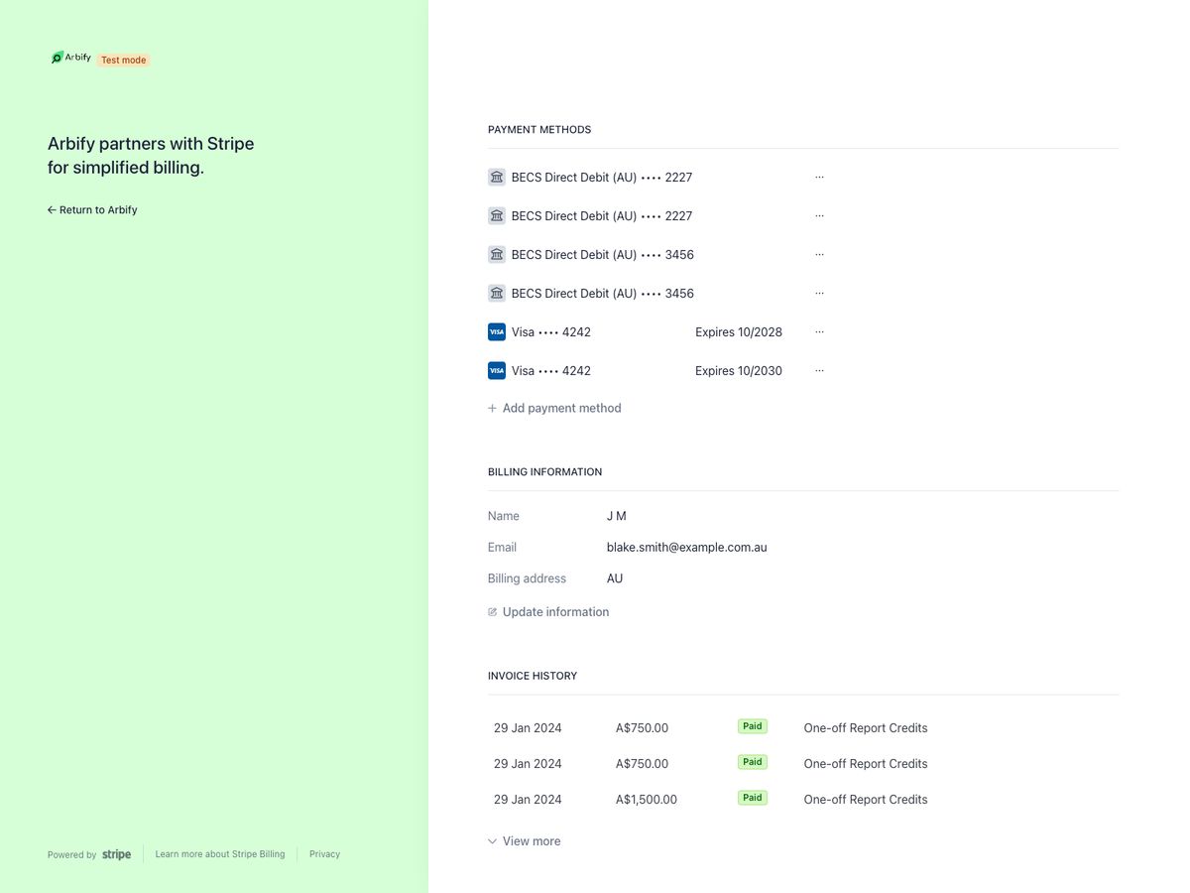This screenshot has width=1190, height=893.
Task: Open the Privacy page
Action: tap(323, 853)
